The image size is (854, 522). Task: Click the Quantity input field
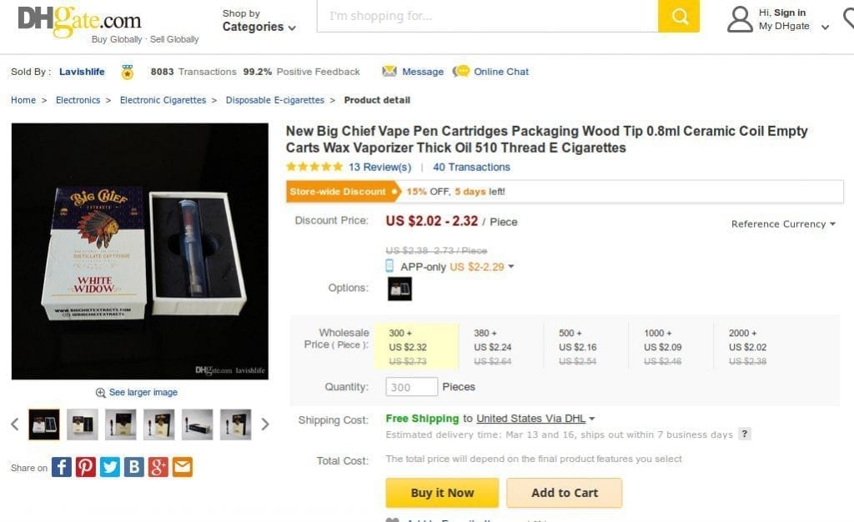(x=411, y=387)
